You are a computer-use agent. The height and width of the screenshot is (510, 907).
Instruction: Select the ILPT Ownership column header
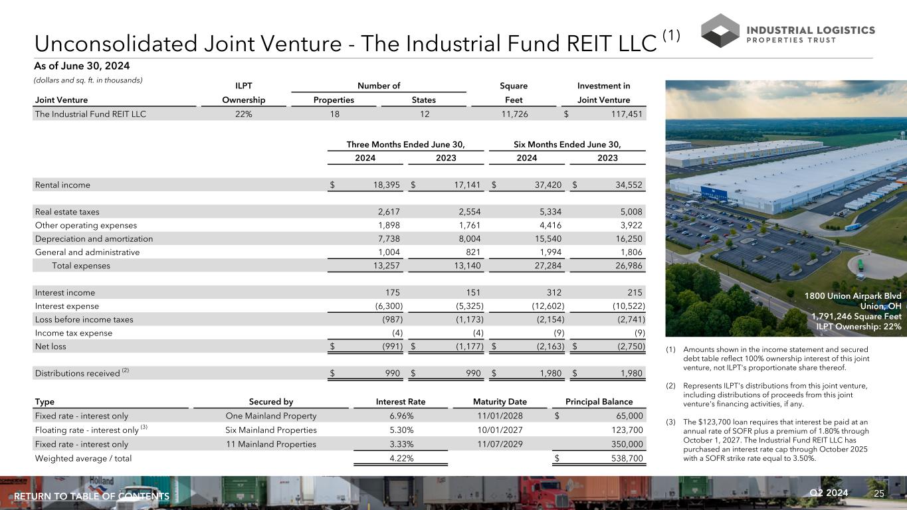pyautogui.click(x=243, y=100)
